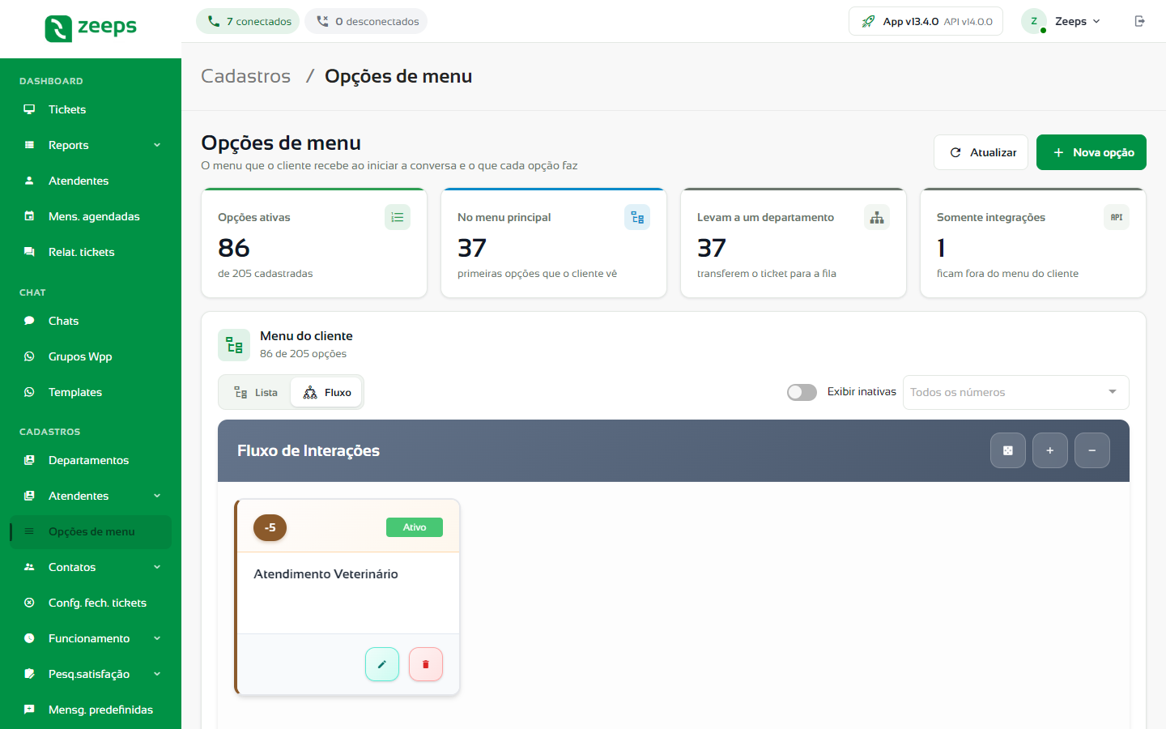
Task: Open Tickets in sidebar
Action: 91,109
